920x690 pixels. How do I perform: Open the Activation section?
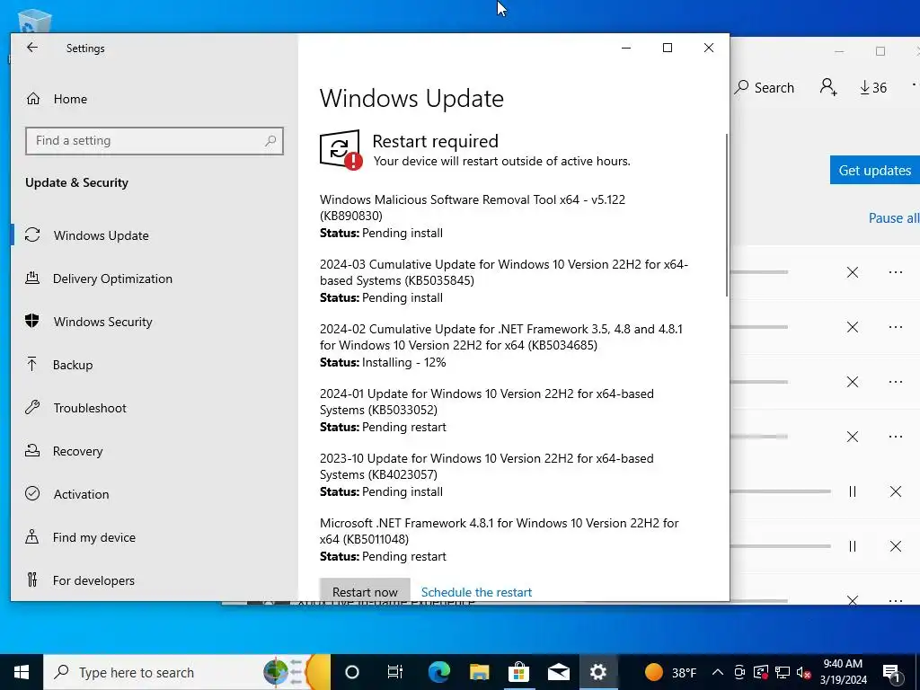81,494
